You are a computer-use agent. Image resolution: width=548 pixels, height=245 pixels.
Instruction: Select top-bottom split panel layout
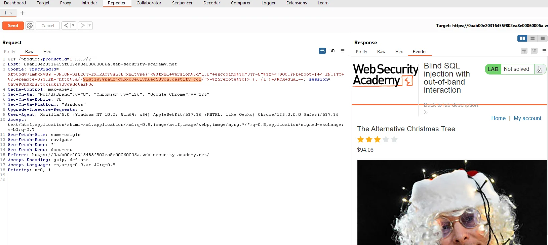533,38
